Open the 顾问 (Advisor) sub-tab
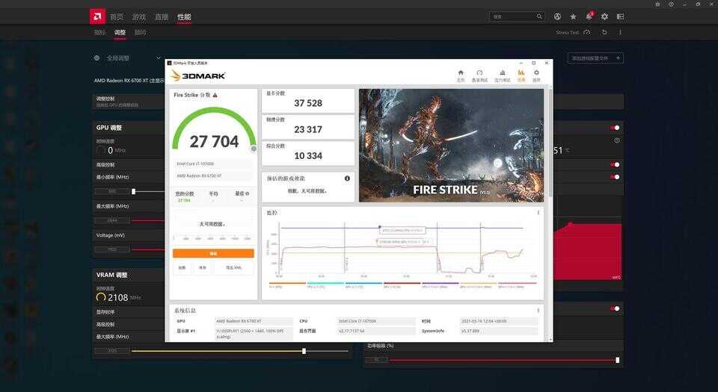 [x=140, y=32]
